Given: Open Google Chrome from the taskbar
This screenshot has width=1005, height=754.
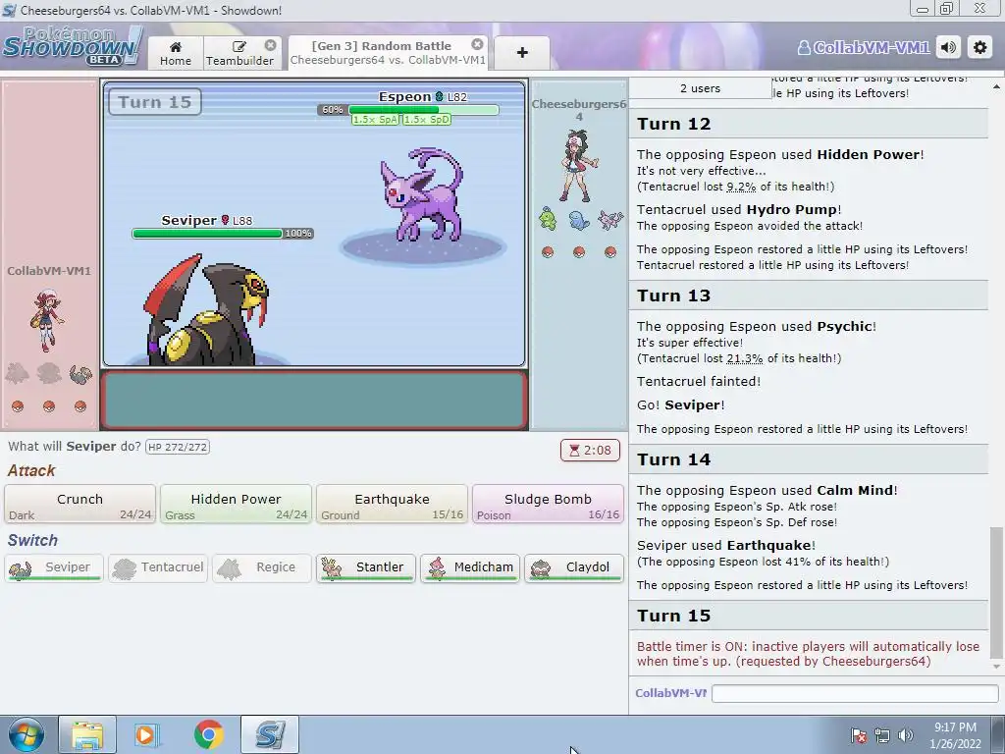Looking at the screenshot, I should [x=208, y=734].
